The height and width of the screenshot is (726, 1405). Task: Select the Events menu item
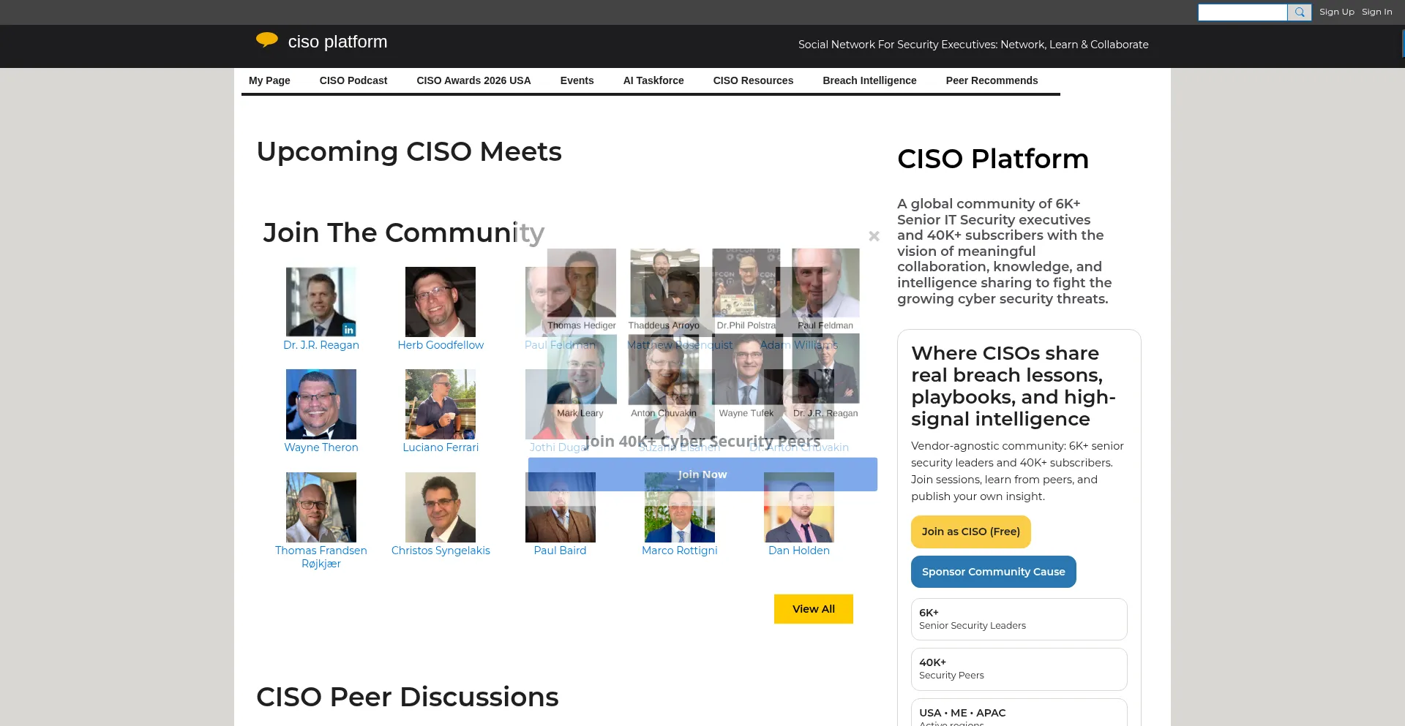pos(577,80)
